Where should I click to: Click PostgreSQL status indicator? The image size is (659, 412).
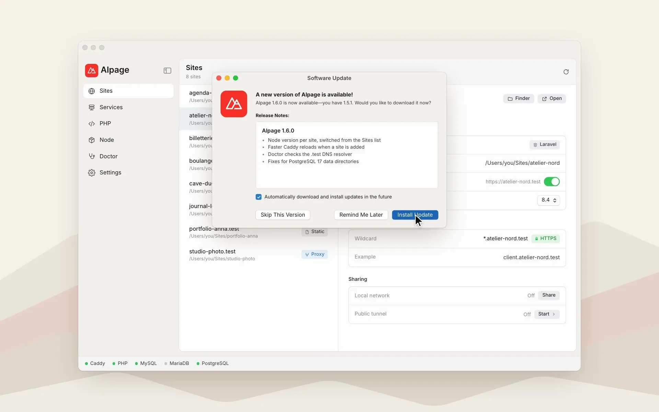point(212,363)
